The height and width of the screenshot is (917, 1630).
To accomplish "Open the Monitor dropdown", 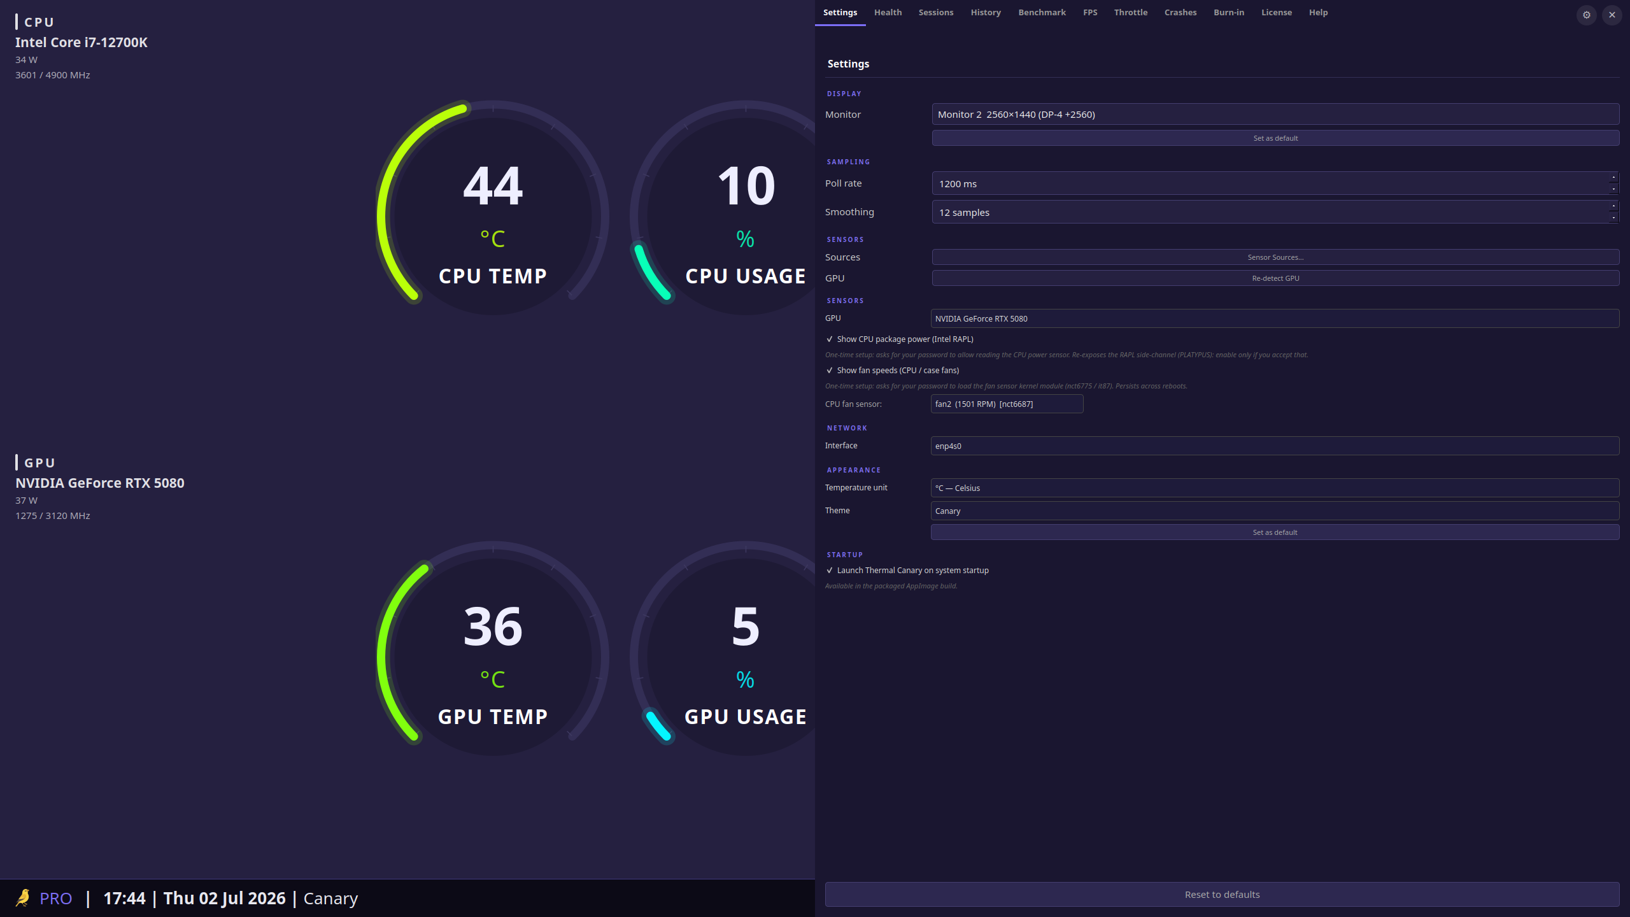I will pyautogui.click(x=1275, y=115).
